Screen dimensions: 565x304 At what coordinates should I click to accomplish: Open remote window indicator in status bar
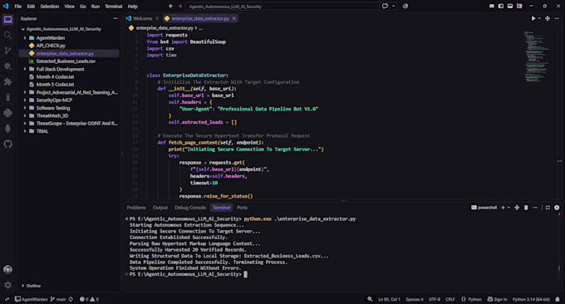pyautogui.click(x=7, y=299)
